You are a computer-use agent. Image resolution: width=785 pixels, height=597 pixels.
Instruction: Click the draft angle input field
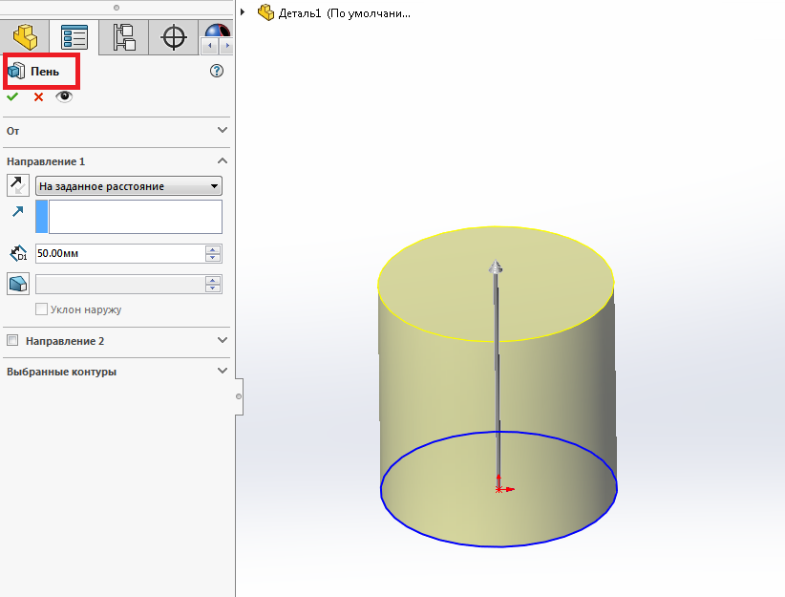(x=120, y=285)
